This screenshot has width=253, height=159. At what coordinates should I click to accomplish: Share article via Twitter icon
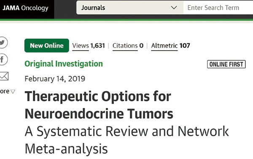tap(3, 43)
